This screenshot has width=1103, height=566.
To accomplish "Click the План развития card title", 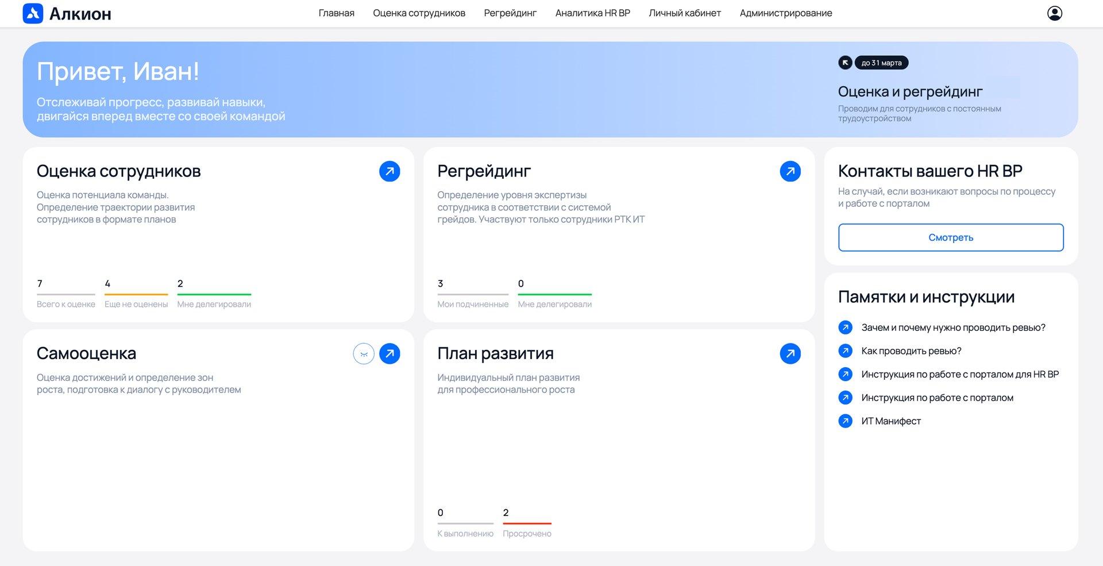I will tap(495, 353).
